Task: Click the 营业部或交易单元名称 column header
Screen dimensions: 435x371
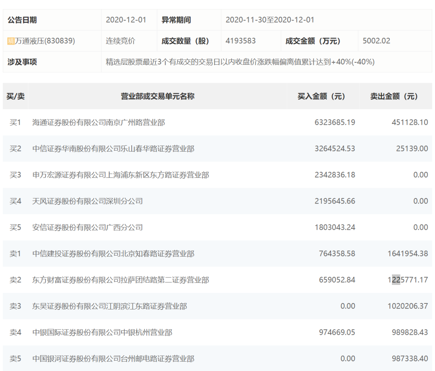Action: 157,97
